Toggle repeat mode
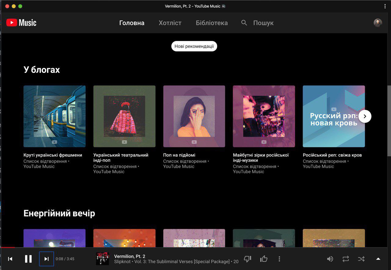Image resolution: width=391 pixels, height=270 pixels. (345, 259)
